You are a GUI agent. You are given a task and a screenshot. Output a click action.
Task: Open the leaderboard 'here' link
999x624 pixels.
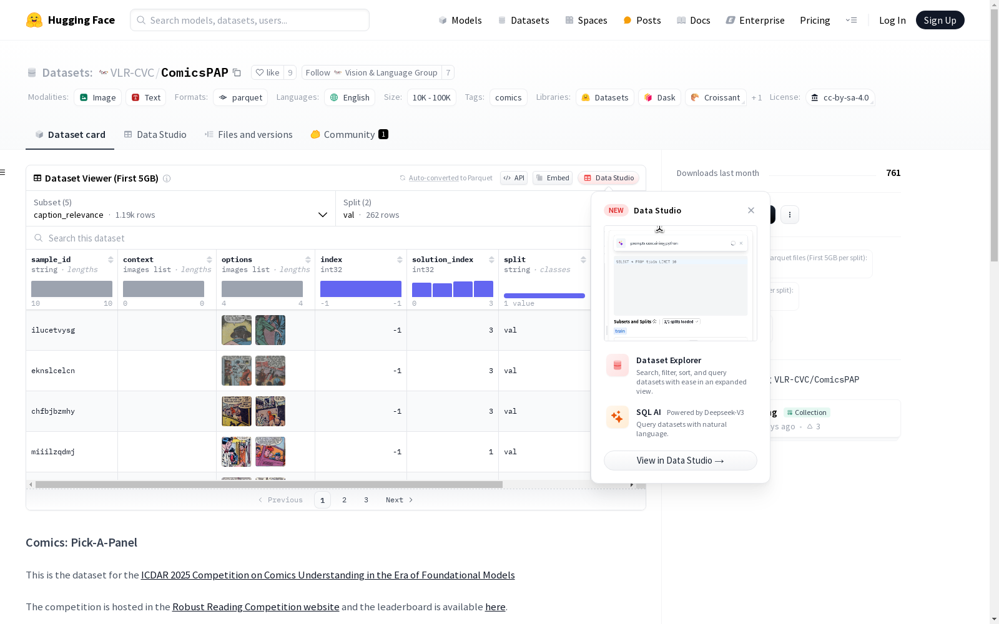[495, 607]
